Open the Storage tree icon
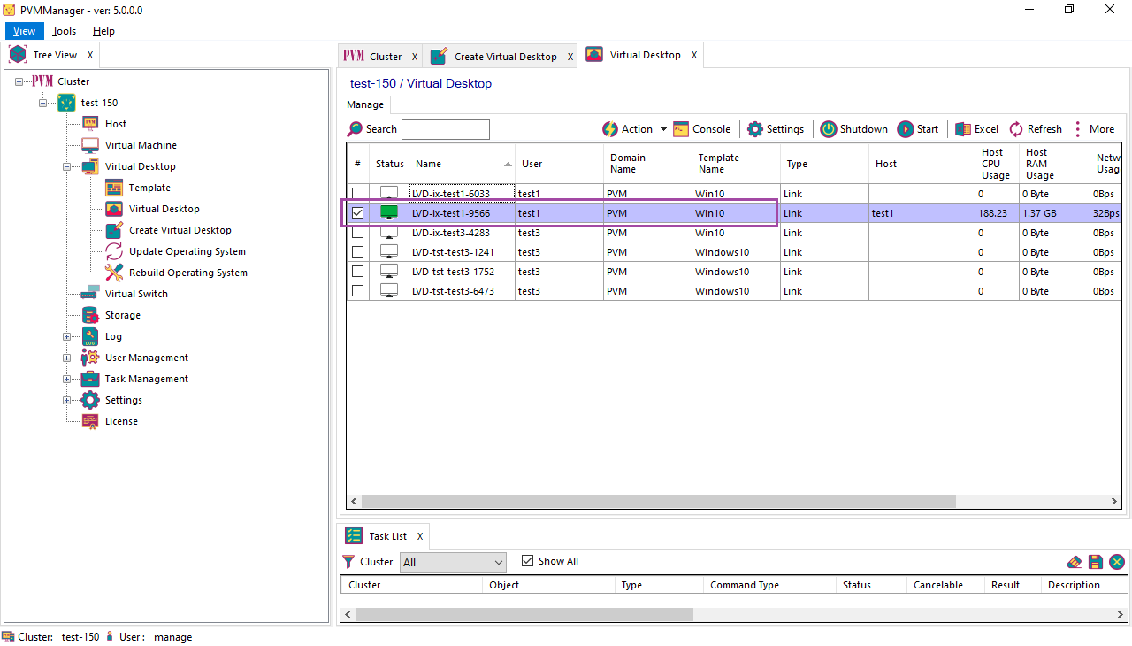 click(x=90, y=315)
